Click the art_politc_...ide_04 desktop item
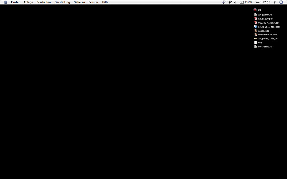The image size is (287, 179). tap(255, 38)
